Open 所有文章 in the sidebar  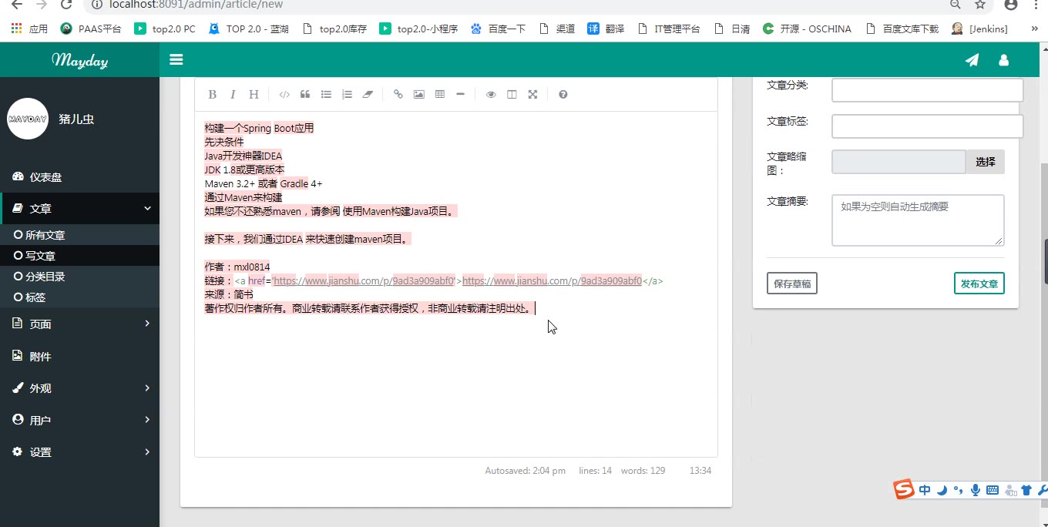coord(45,235)
